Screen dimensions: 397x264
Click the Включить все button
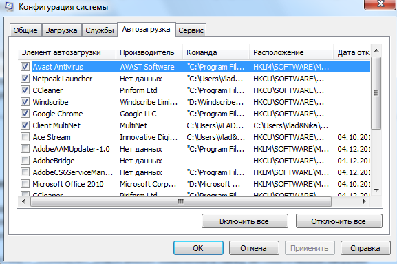point(244,221)
